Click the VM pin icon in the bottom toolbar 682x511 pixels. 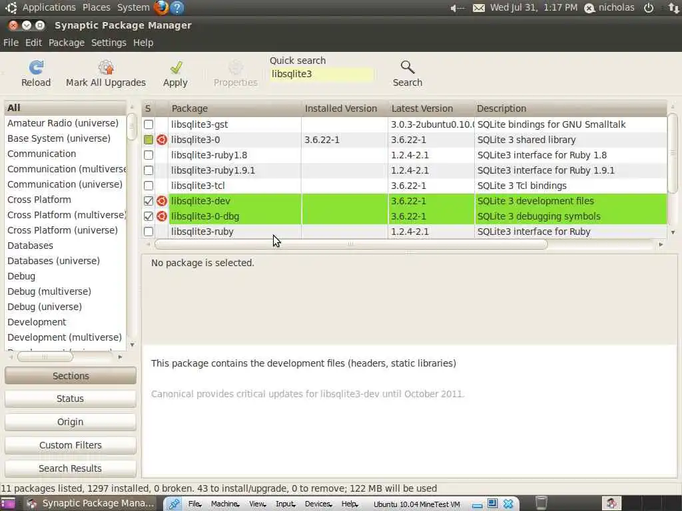174,504
